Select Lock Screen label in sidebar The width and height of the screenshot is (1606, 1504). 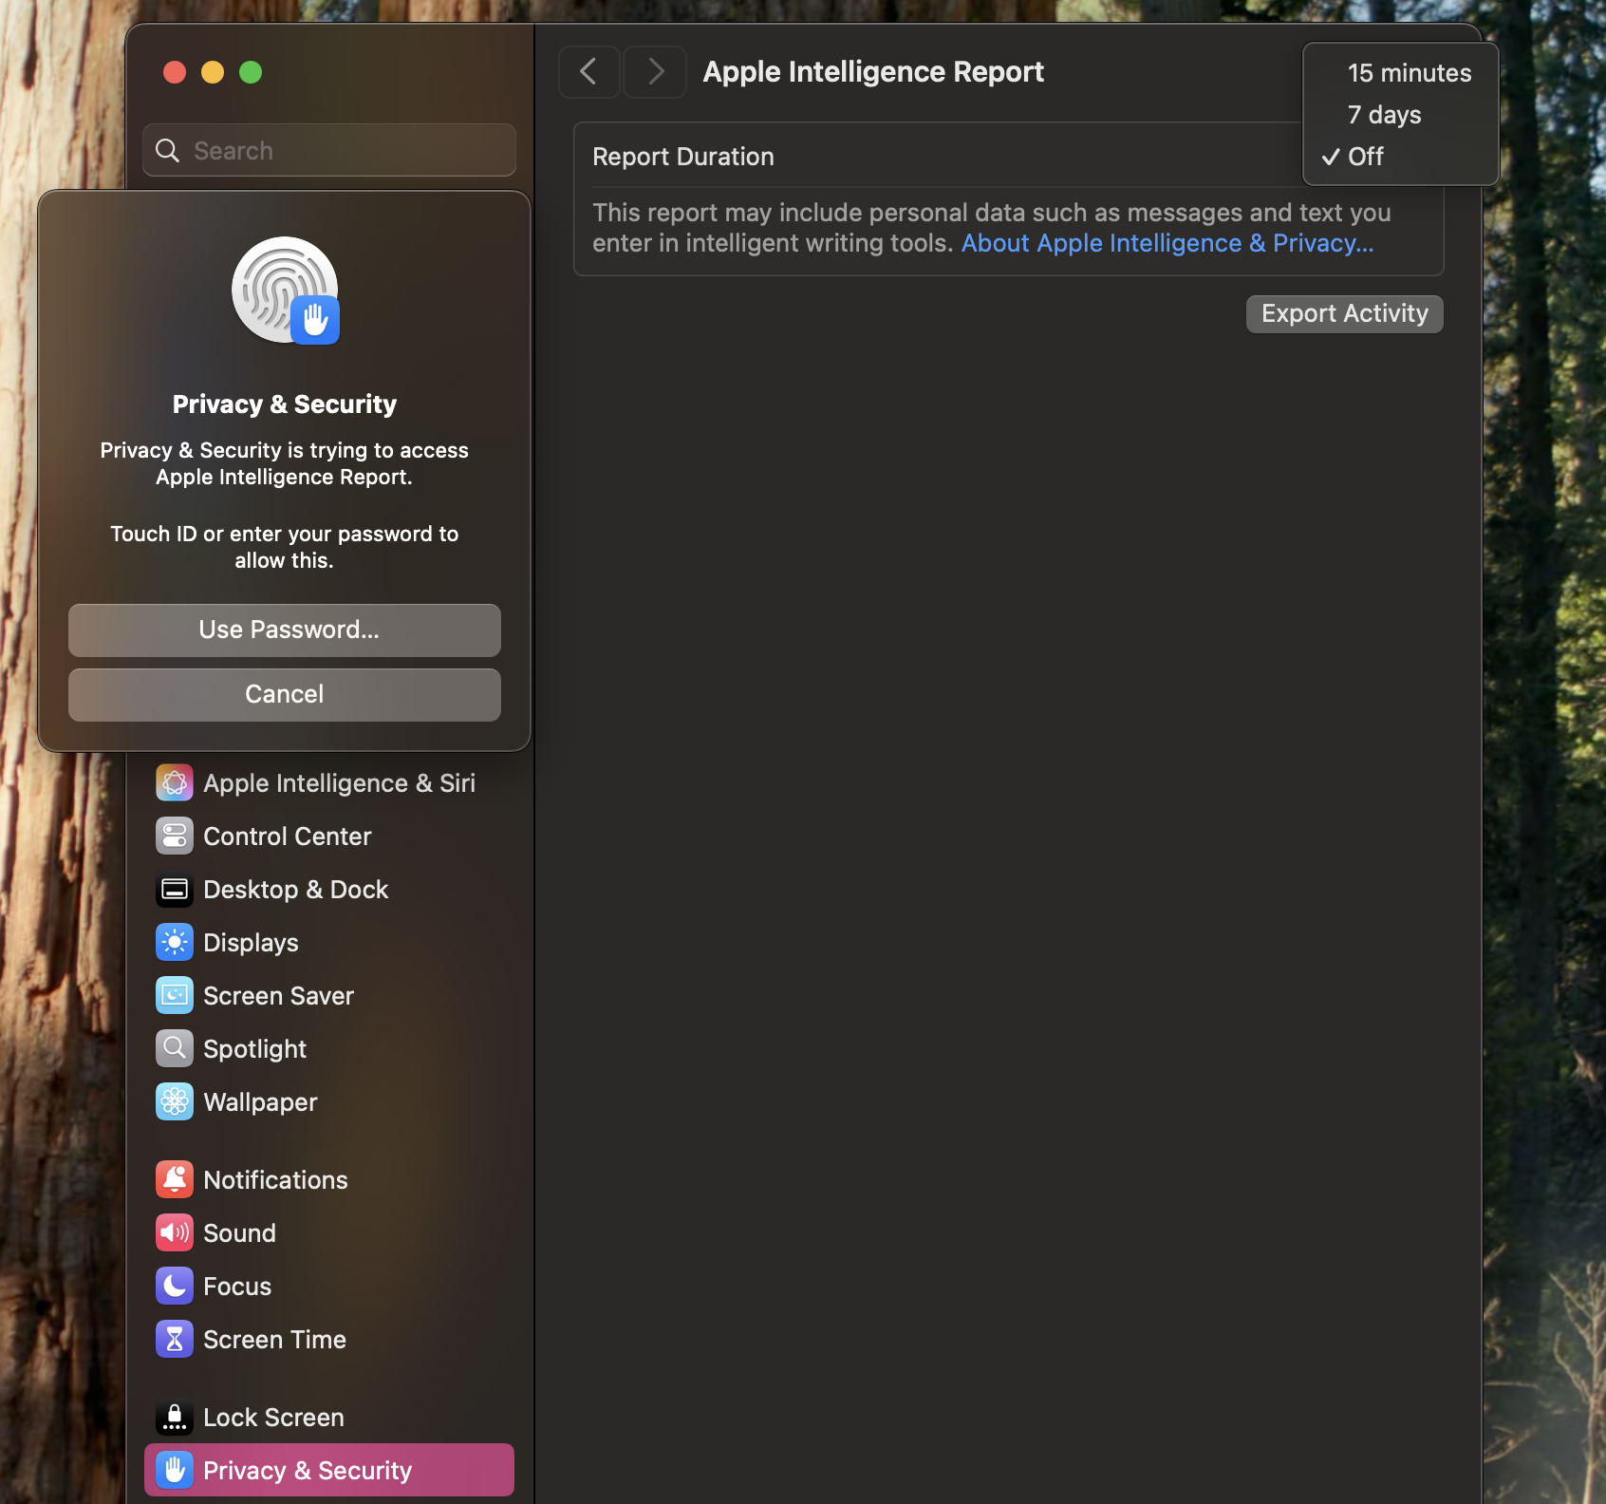tap(273, 1418)
